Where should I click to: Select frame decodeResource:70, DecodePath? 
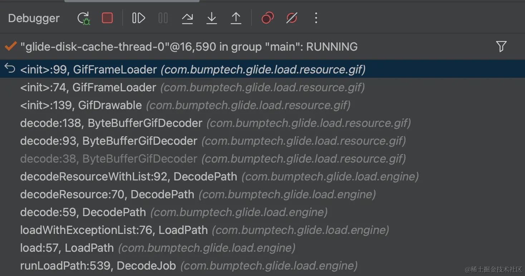point(262,194)
